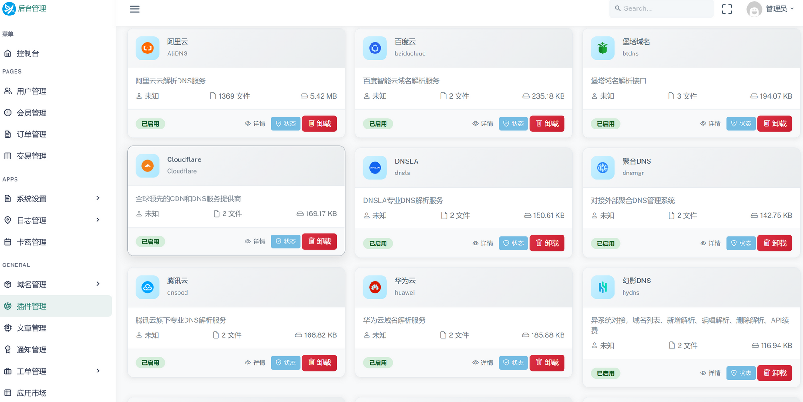The width and height of the screenshot is (803, 402).
Task: Toggle 状态 of DNSLA plugin
Action: pyautogui.click(x=513, y=243)
